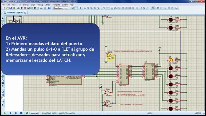The width and height of the screenshot is (206, 116).
Task: Select the 2D markers mode tool
Action: click(3, 86)
